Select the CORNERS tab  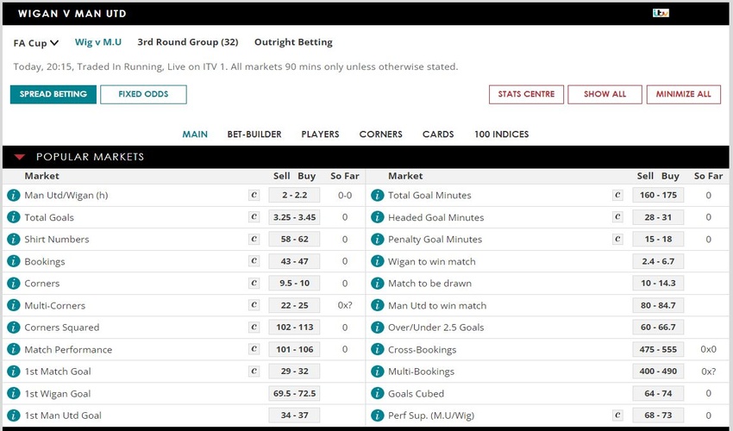(380, 134)
